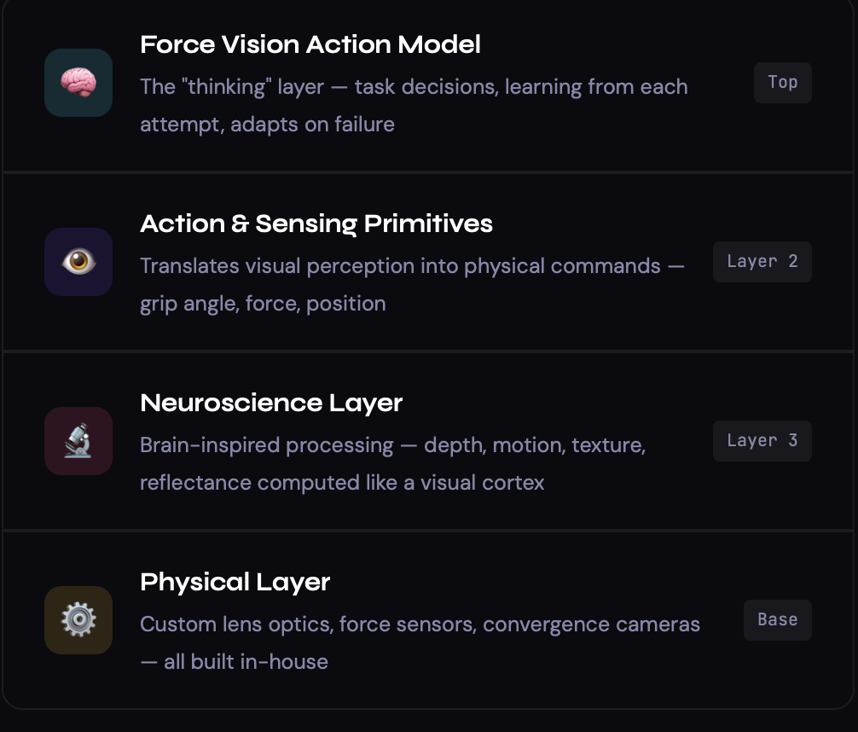
Task: Click the Base badge
Action: [x=777, y=620]
